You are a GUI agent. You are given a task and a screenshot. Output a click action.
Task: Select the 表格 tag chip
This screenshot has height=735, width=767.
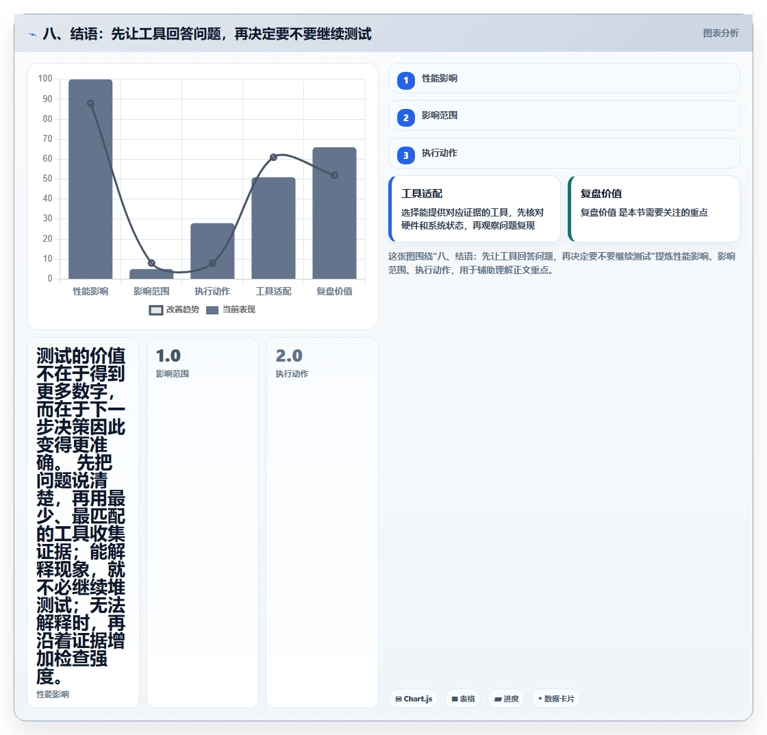pos(463,699)
